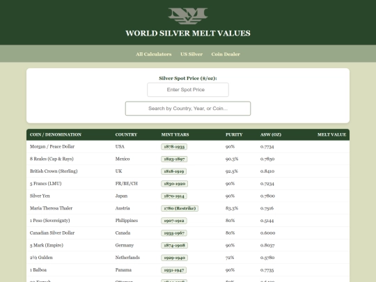Click the 1830-1920 mint years badge
The width and height of the screenshot is (376, 282).
coord(174,184)
